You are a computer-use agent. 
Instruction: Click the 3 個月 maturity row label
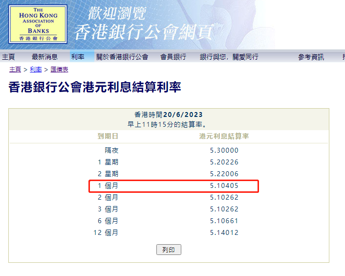click(108, 209)
